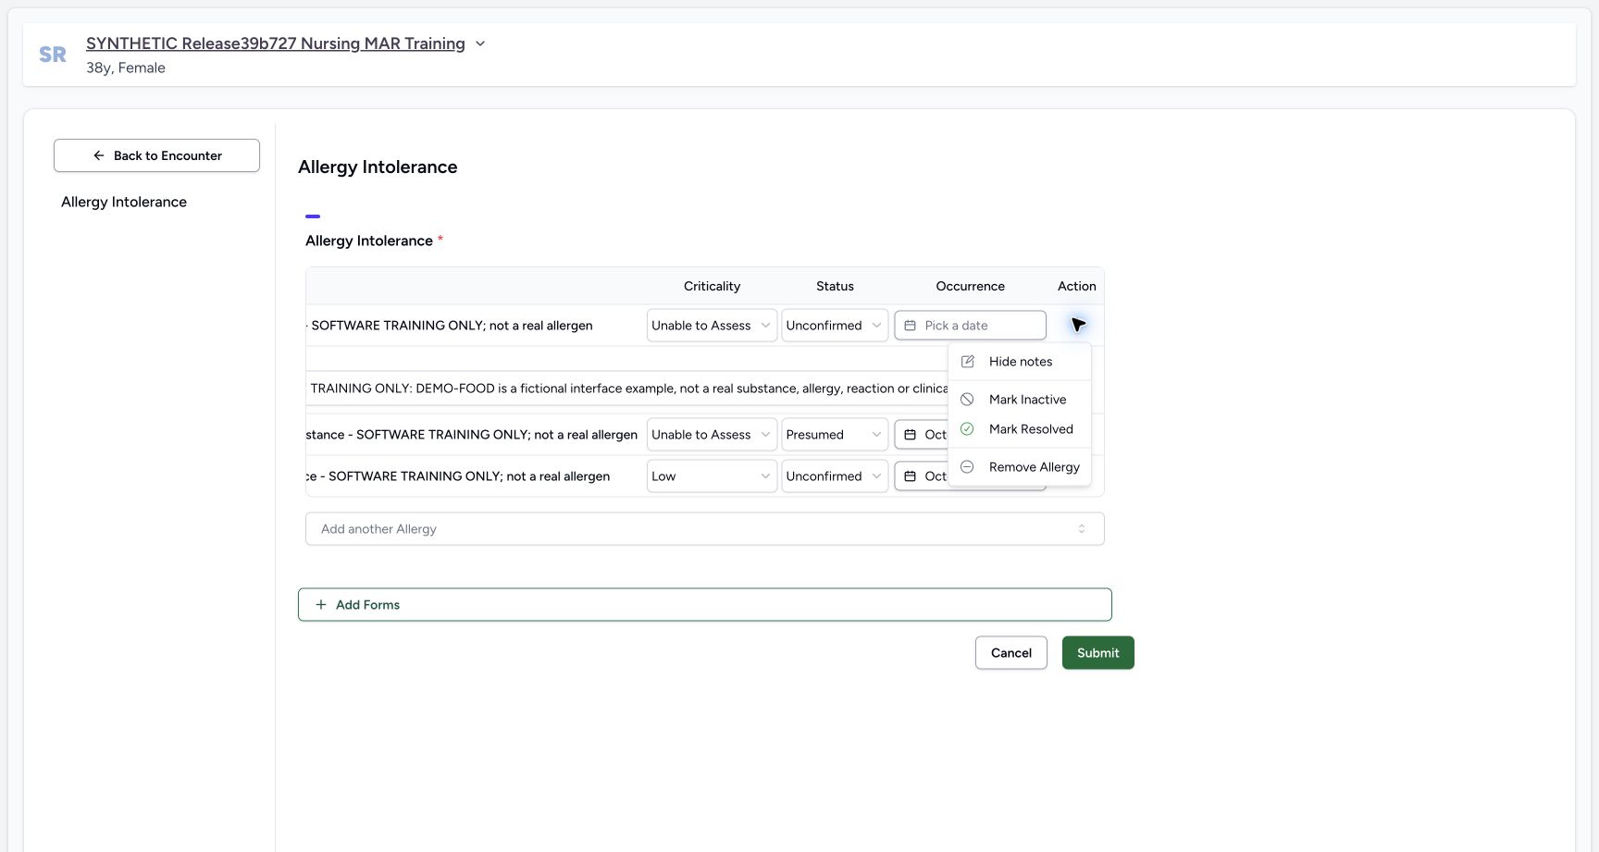Choose Mark Resolved from the action menu
1599x852 pixels.
point(1020,429)
